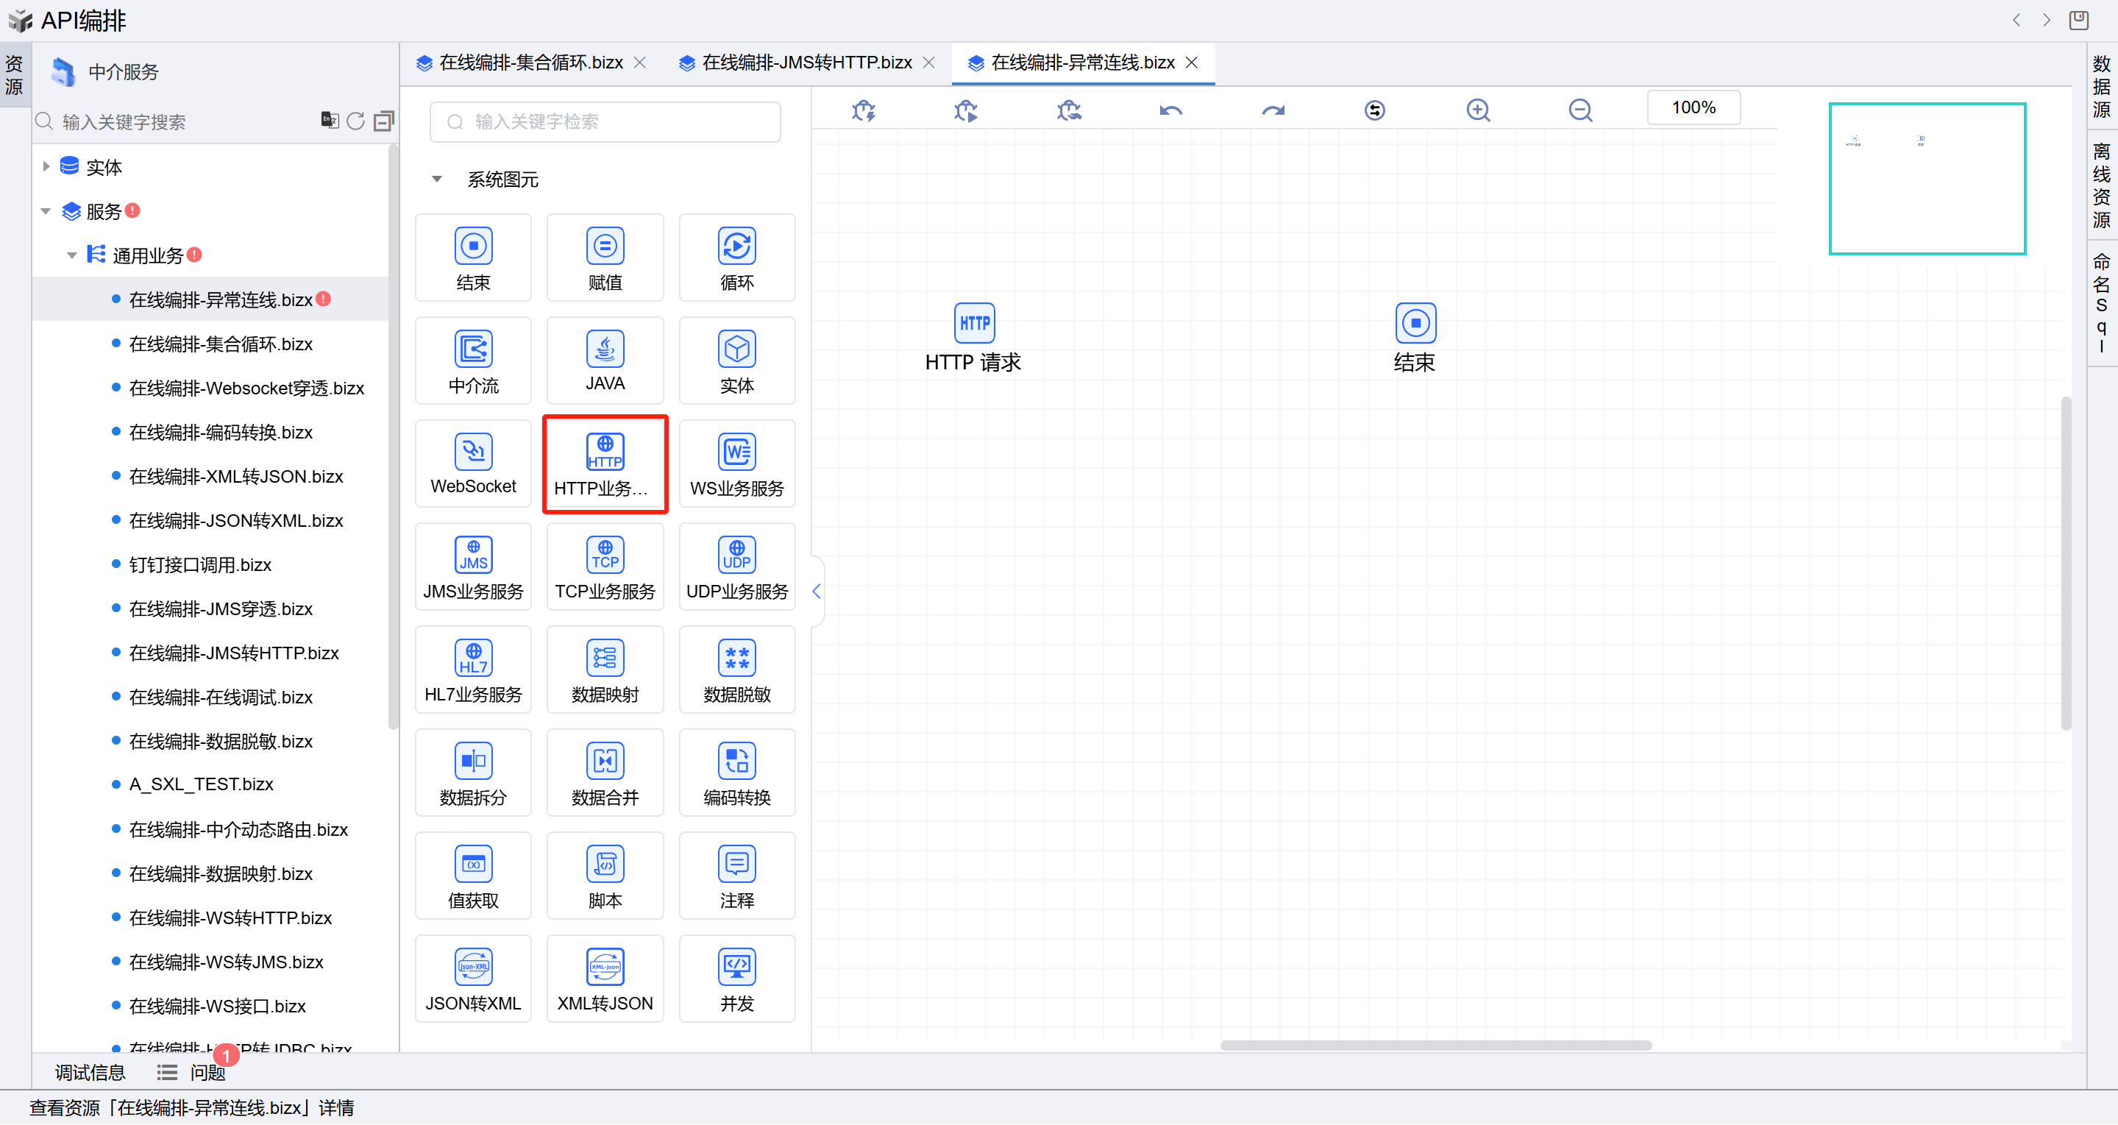
Task: Click the undo arrow in toolbar
Action: (x=1170, y=110)
